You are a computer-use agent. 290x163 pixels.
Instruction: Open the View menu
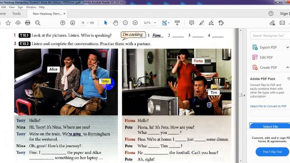pos(12,7)
